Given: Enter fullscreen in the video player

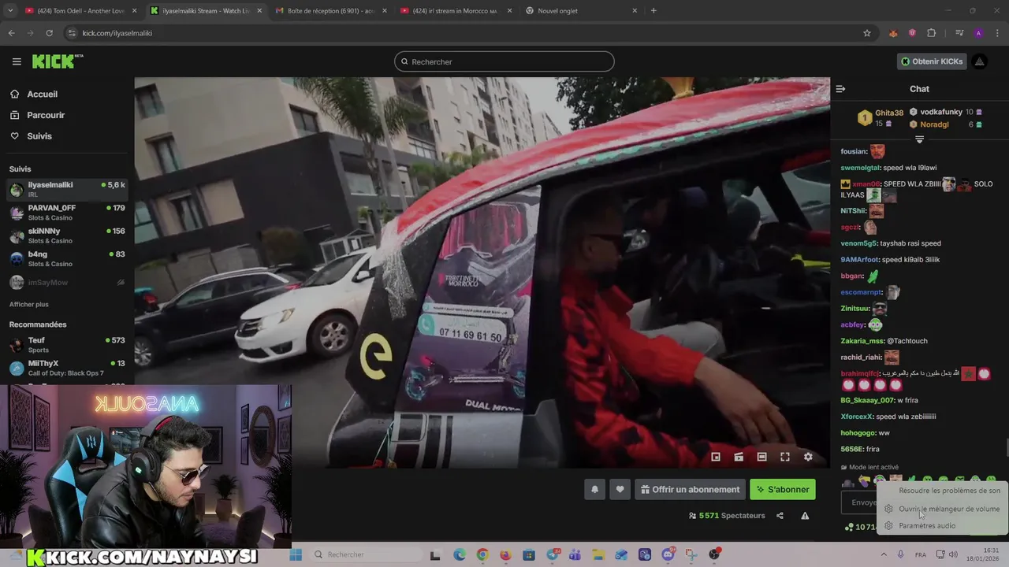Looking at the screenshot, I should pos(785,457).
